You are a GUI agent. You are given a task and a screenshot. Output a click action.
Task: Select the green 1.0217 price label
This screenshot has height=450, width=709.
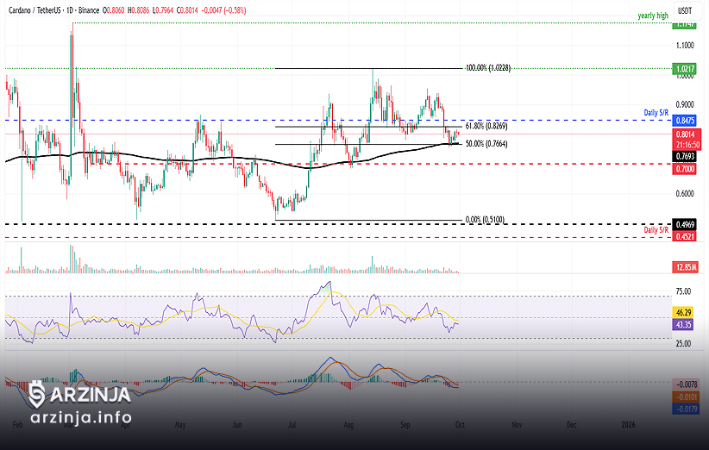pyautogui.click(x=687, y=67)
